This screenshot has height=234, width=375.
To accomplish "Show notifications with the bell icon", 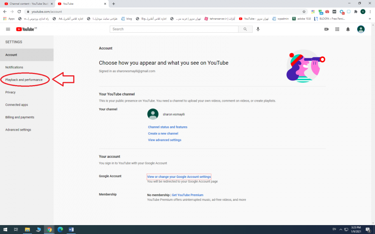I will pyautogui.click(x=348, y=29).
